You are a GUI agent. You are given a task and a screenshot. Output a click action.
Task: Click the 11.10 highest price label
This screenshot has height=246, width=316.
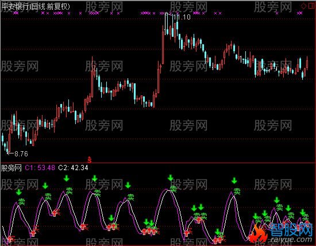pos(182,17)
